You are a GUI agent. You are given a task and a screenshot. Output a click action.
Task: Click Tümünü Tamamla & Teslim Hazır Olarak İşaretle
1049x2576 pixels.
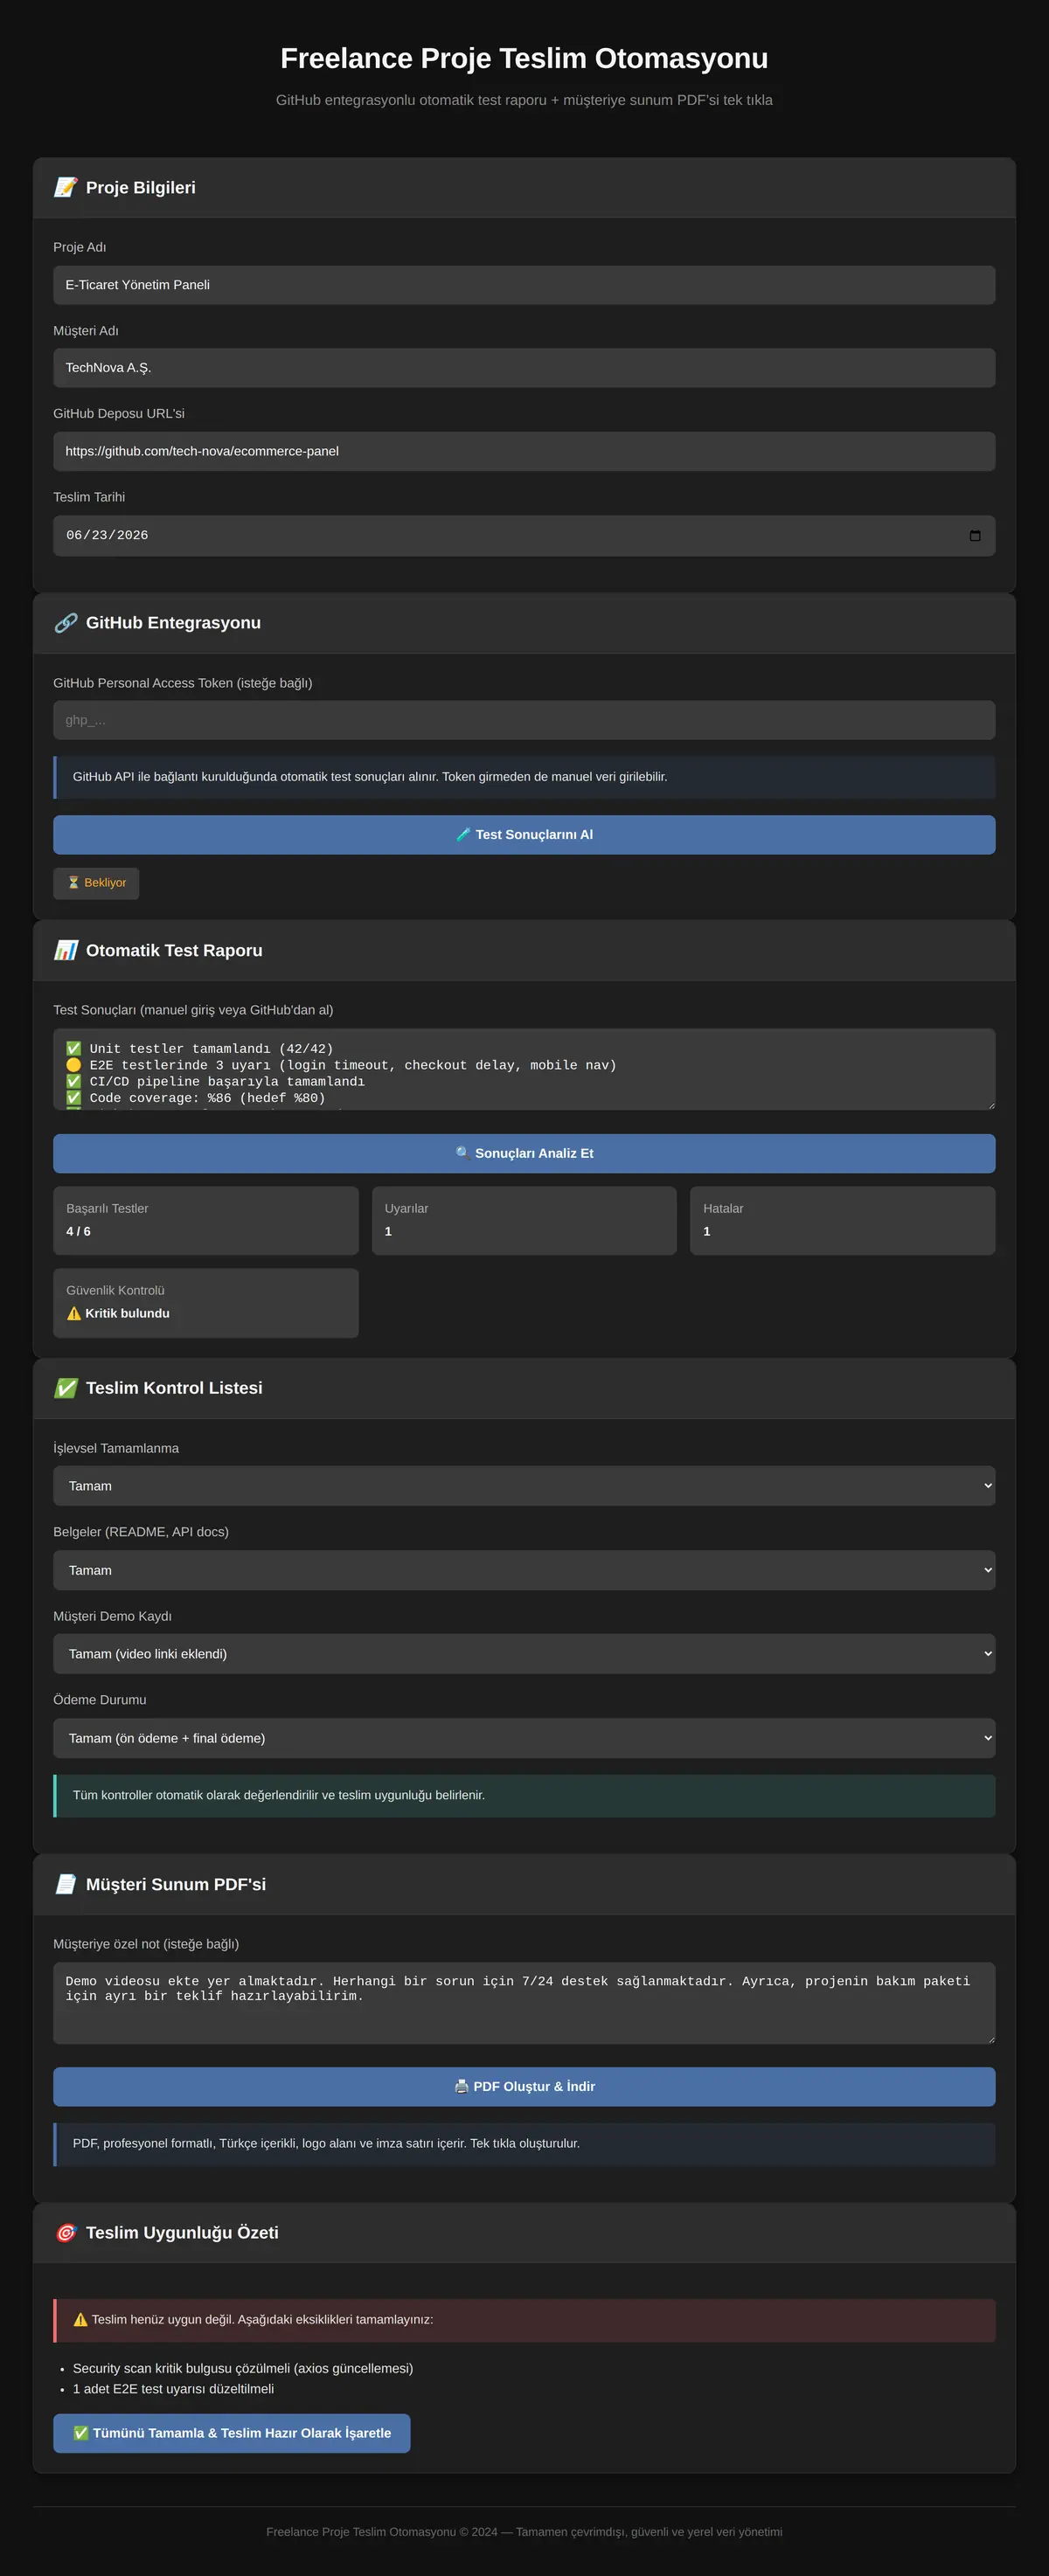(x=232, y=2433)
